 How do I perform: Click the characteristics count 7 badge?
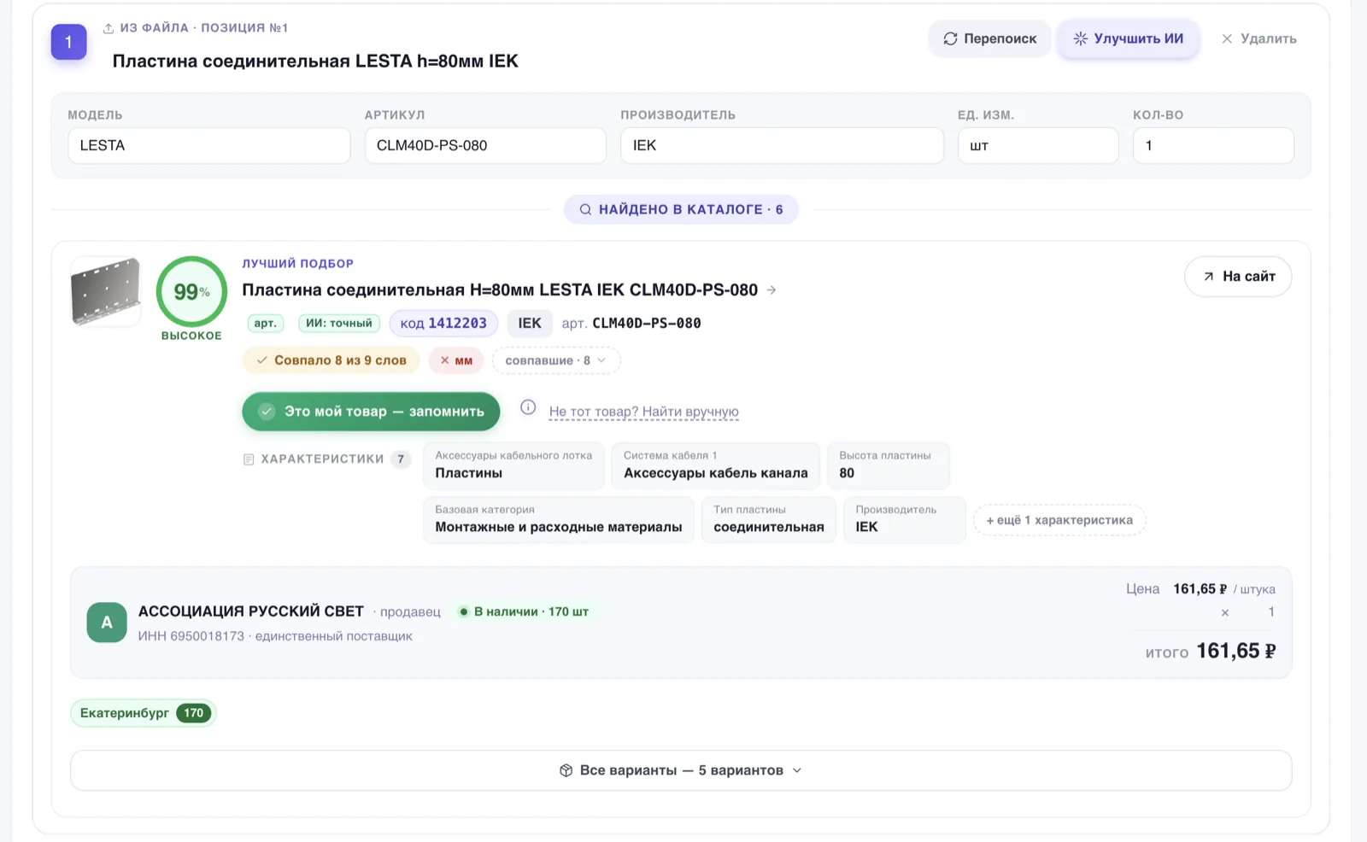(401, 459)
